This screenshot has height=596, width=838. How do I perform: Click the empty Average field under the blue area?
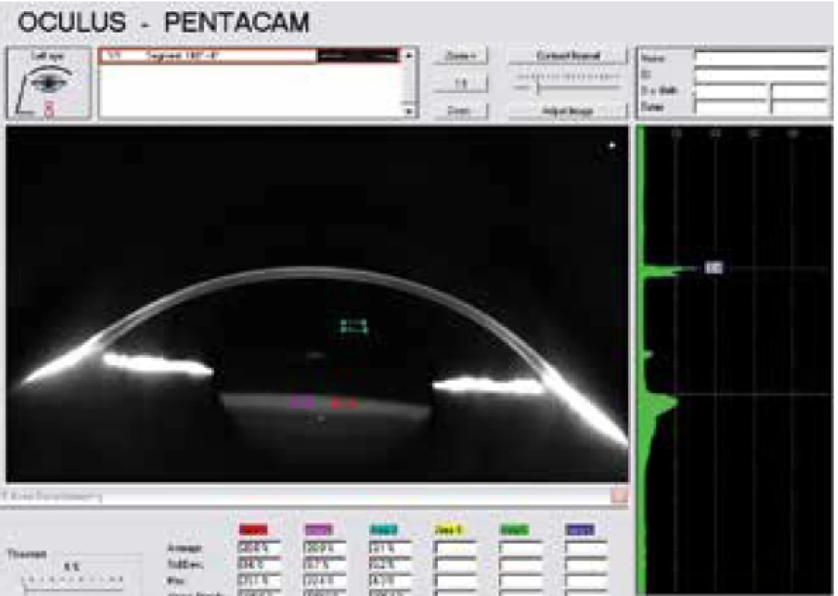coord(586,548)
